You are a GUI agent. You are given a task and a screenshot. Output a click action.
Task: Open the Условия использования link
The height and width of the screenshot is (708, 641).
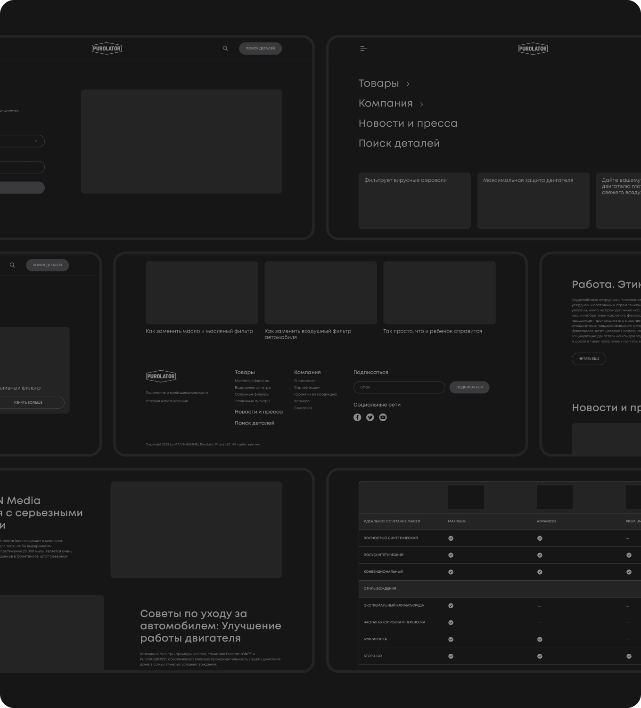[x=167, y=401]
